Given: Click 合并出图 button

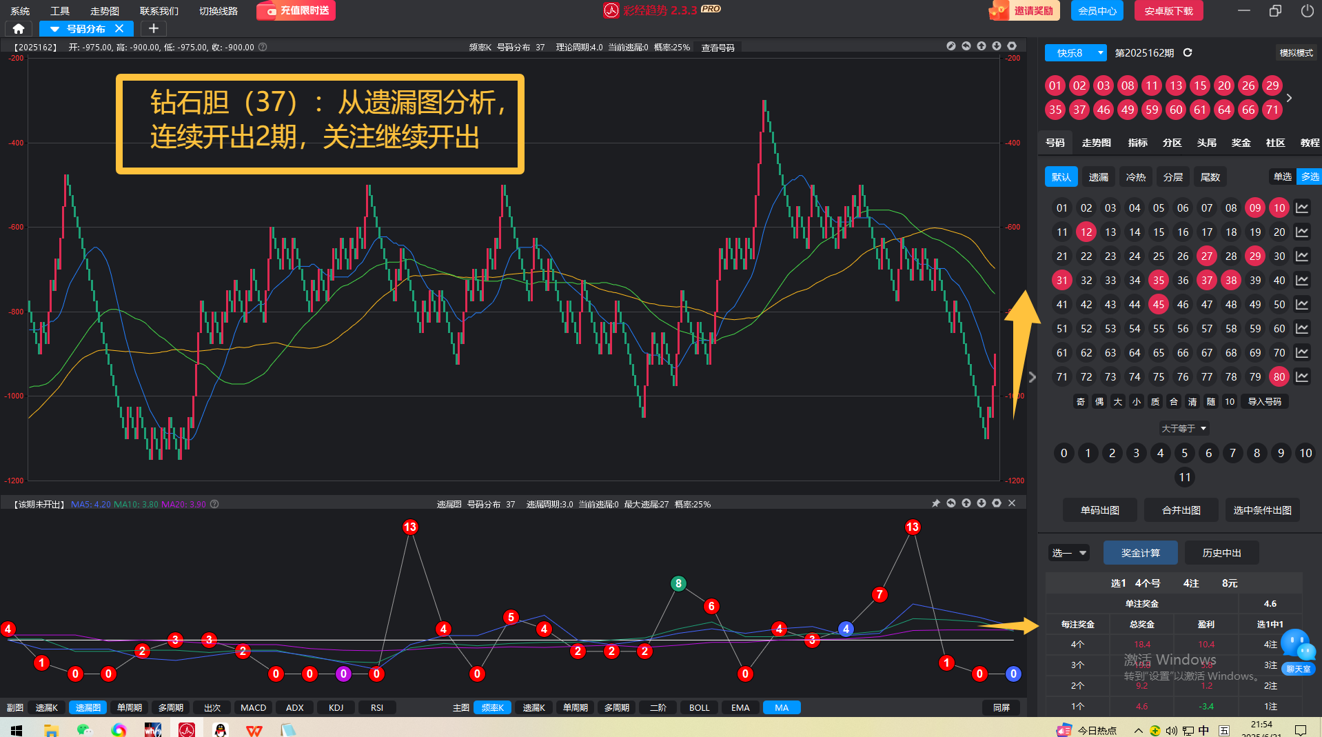Looking at the screenshot, I should click(1181, 510).
